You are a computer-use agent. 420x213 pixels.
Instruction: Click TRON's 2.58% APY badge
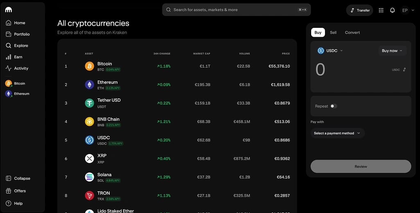(x=113, y=199)
